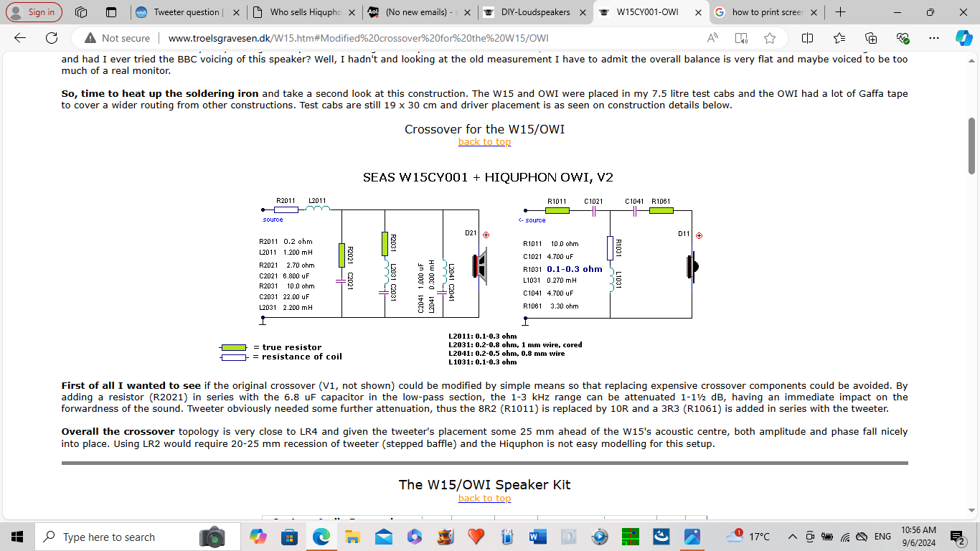Open the Mail app in taskbar
The width and height of the screenshot is (980, 551).
pos(383,537)
